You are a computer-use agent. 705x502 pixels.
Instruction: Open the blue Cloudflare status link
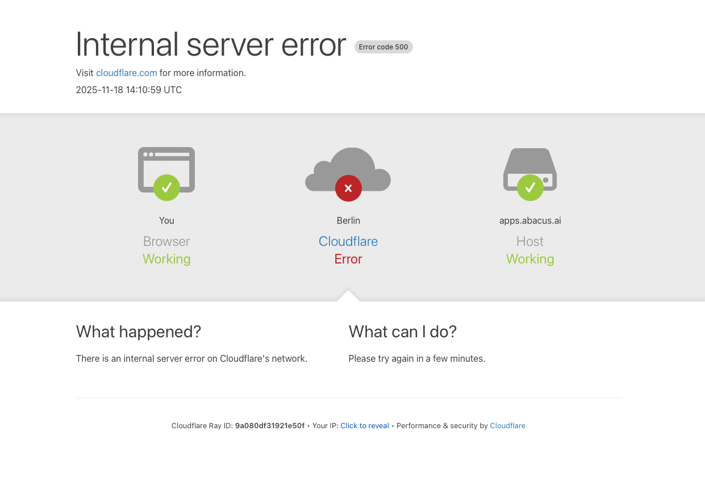pos(348,241)
